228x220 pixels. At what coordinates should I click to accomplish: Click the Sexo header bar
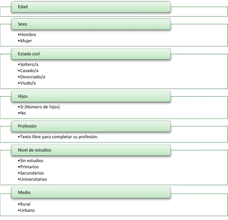91,24
